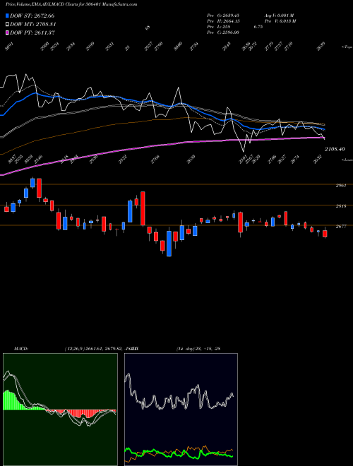Select the DOW MT: 2708.81 label
353x466 pixels.
point(33,25)
